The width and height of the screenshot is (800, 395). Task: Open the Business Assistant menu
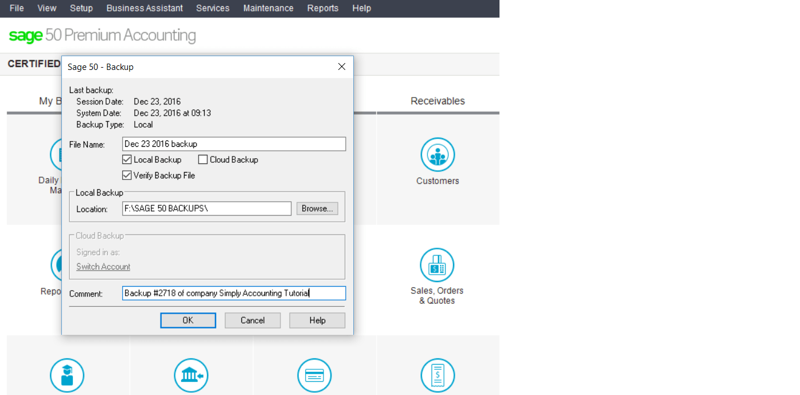click(x=145, y=8)
